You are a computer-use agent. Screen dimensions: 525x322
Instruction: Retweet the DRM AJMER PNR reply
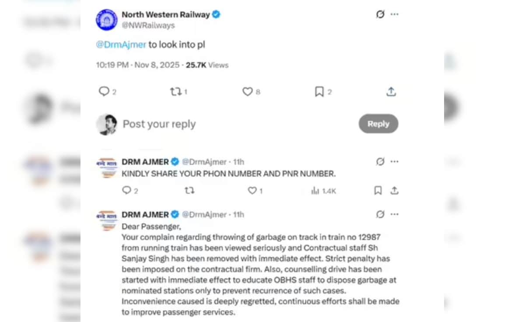tap(189, 191)
